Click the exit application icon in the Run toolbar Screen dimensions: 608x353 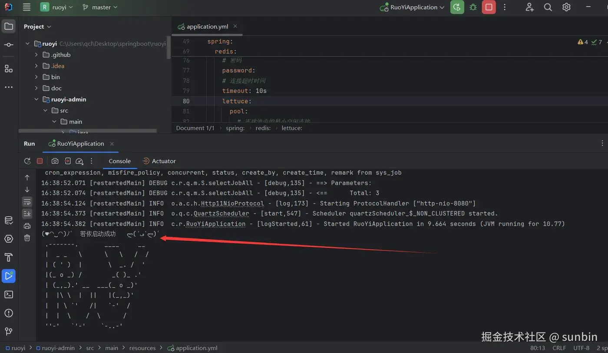click(x=67, y=161)
